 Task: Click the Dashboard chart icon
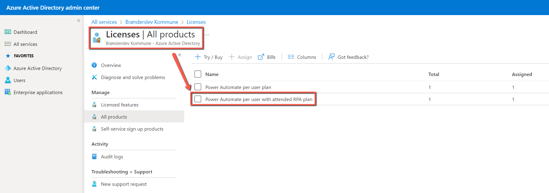coord(8,32)
